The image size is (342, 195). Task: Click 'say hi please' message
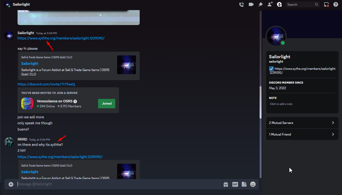pyautogui.click(x=28, y=49)
